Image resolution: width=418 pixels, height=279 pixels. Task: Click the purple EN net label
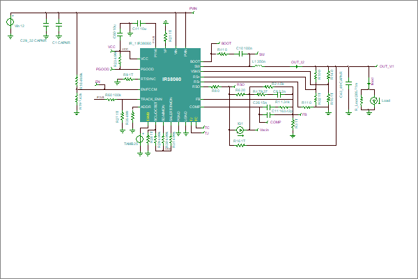tap(98, 82)
